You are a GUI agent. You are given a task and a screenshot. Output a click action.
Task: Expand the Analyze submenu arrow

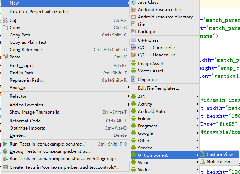[x=128, y=88]
